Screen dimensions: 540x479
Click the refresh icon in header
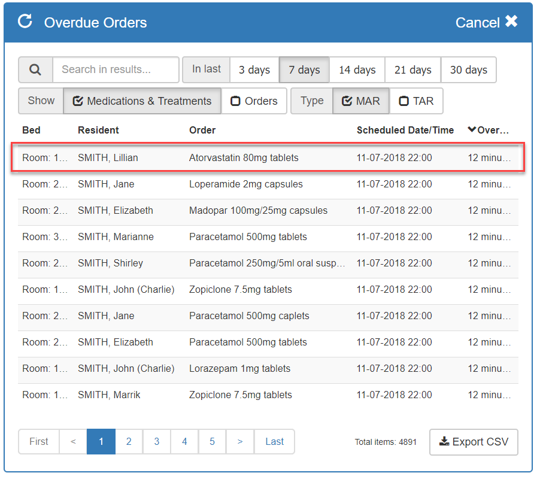point(25,22)
